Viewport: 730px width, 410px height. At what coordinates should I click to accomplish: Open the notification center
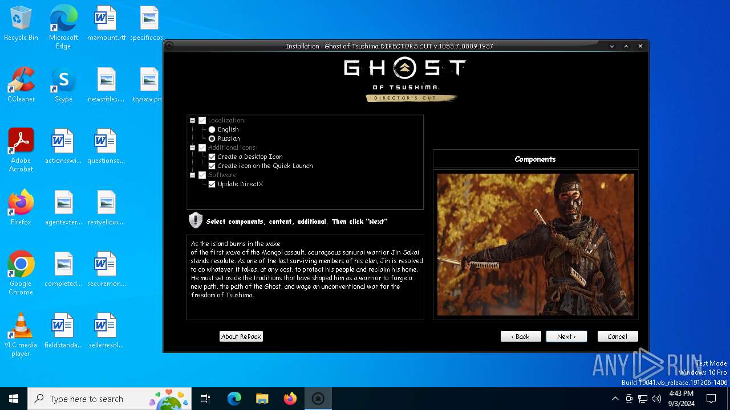711,399
